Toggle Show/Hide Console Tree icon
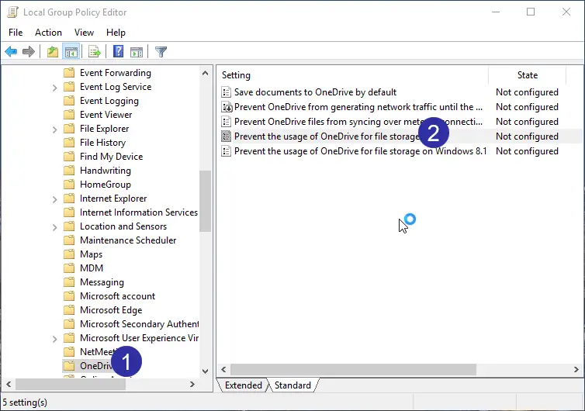This screenshot has height=411, width=585. 71,51
